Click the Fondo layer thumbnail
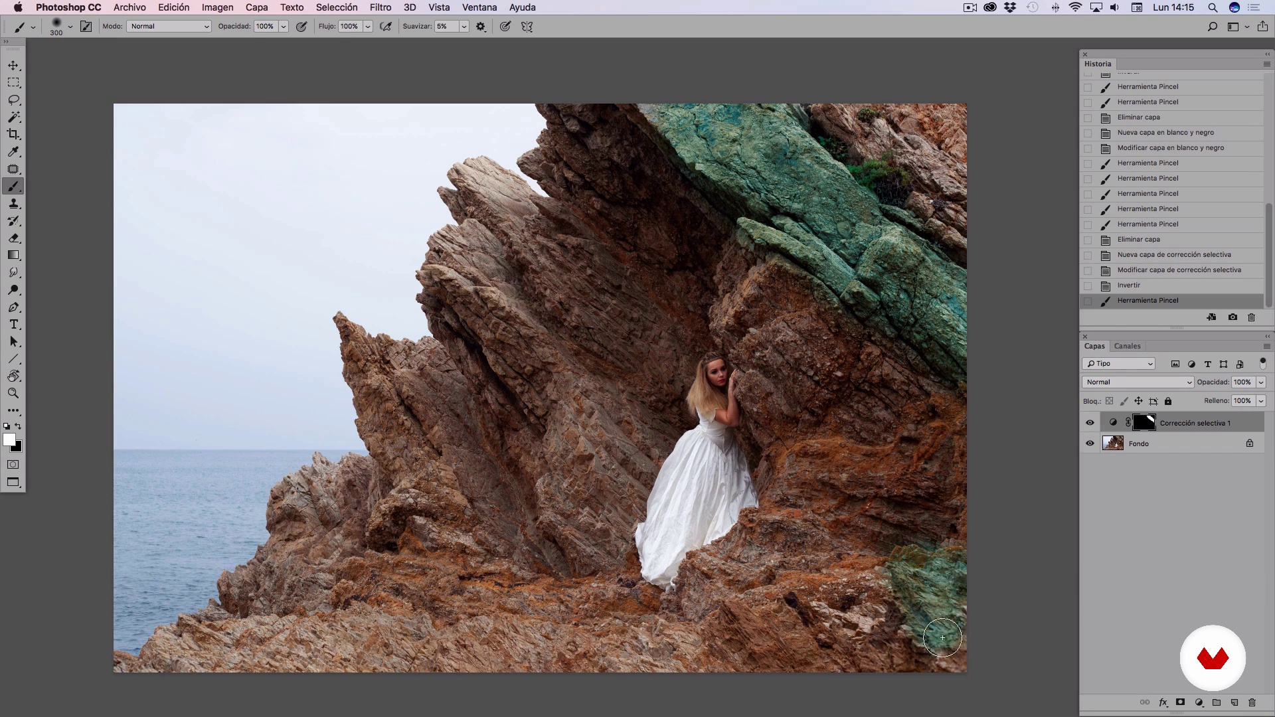Image resolution: width=1275 pixels, height=717 pixels. (1113, 443)
